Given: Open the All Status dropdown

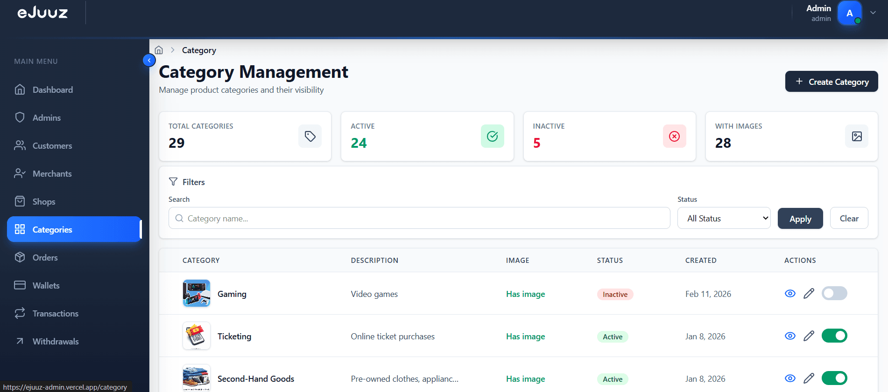Looking at the screenshot, I should (x=724, y=218).
